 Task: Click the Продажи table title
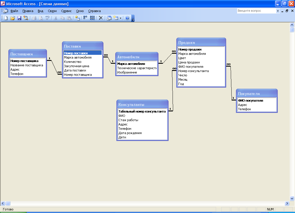coord(201,42)
